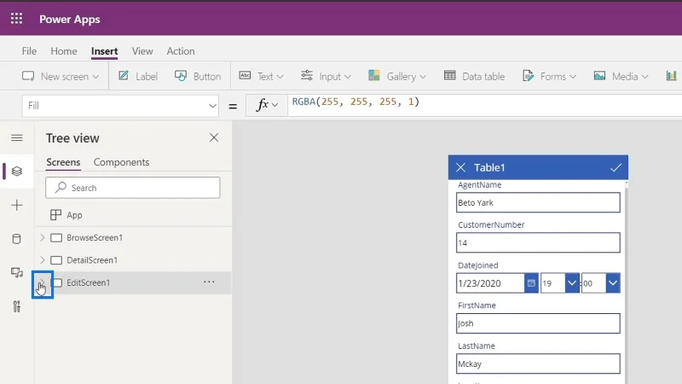This screenshot has height=384, width=682.
Task: Open the View tab
Action: (142, 51)
